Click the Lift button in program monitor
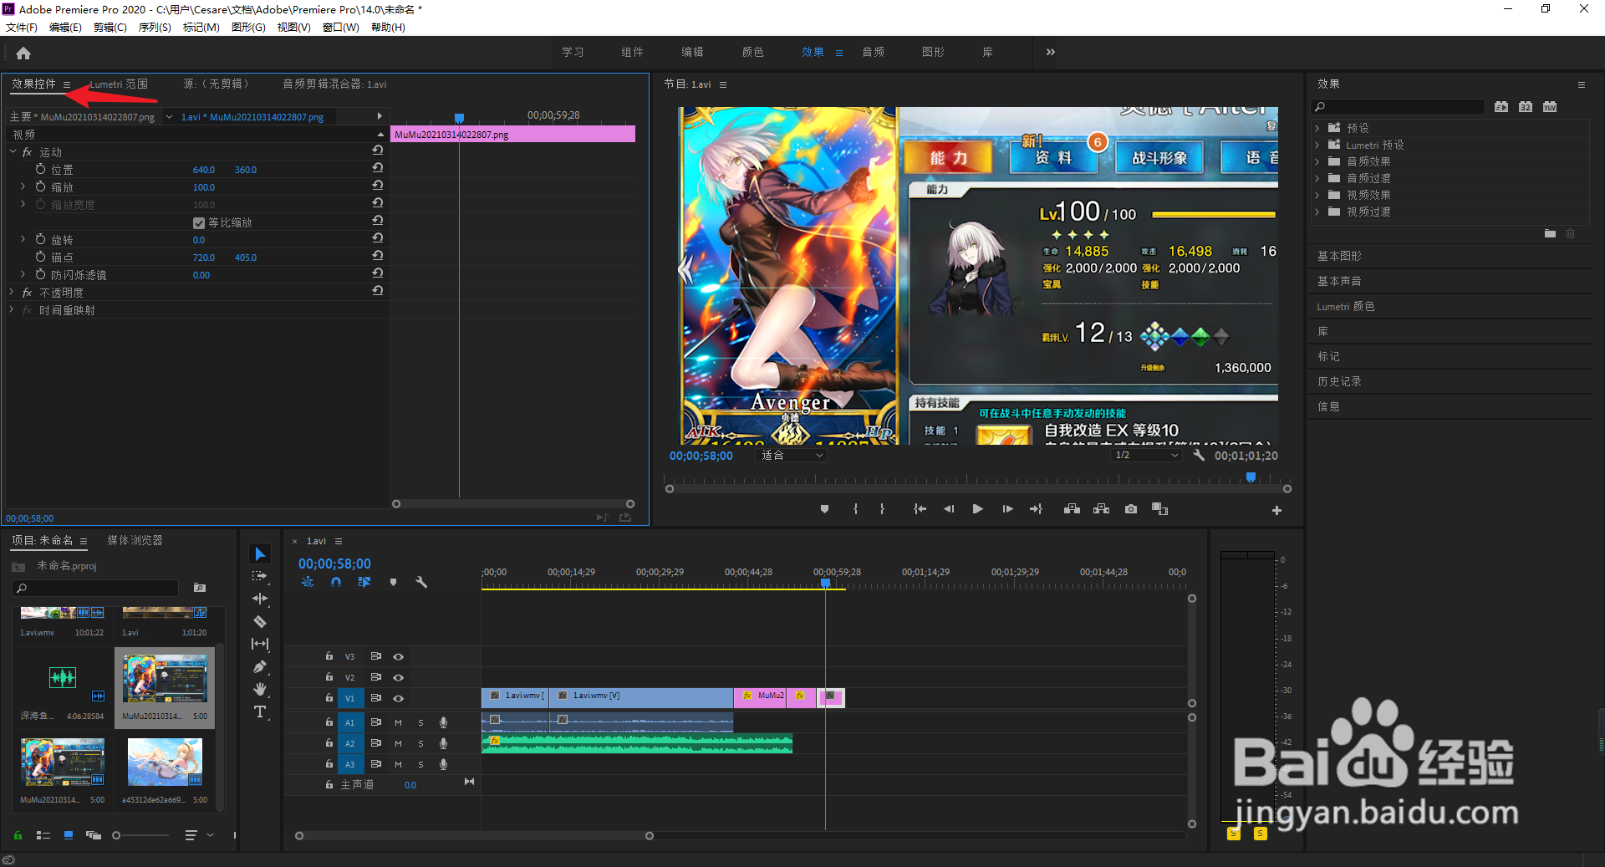 point(1072,509)
